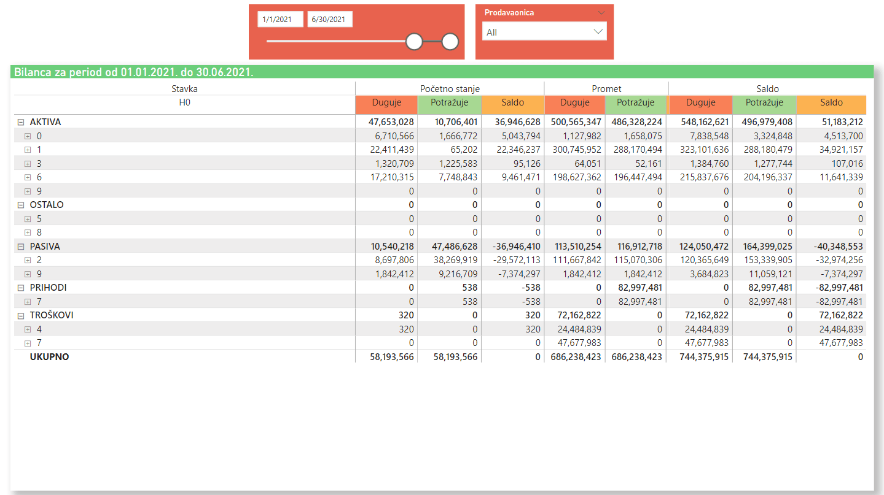
Task: Select cell value 300,745,952
Action: coord(576,150)
